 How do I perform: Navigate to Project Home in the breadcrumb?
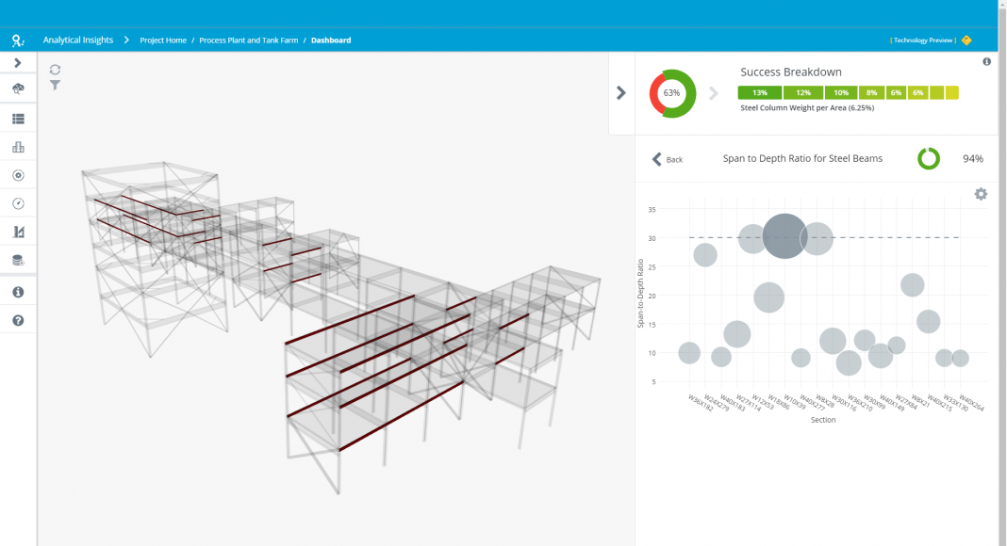[163, 40]
